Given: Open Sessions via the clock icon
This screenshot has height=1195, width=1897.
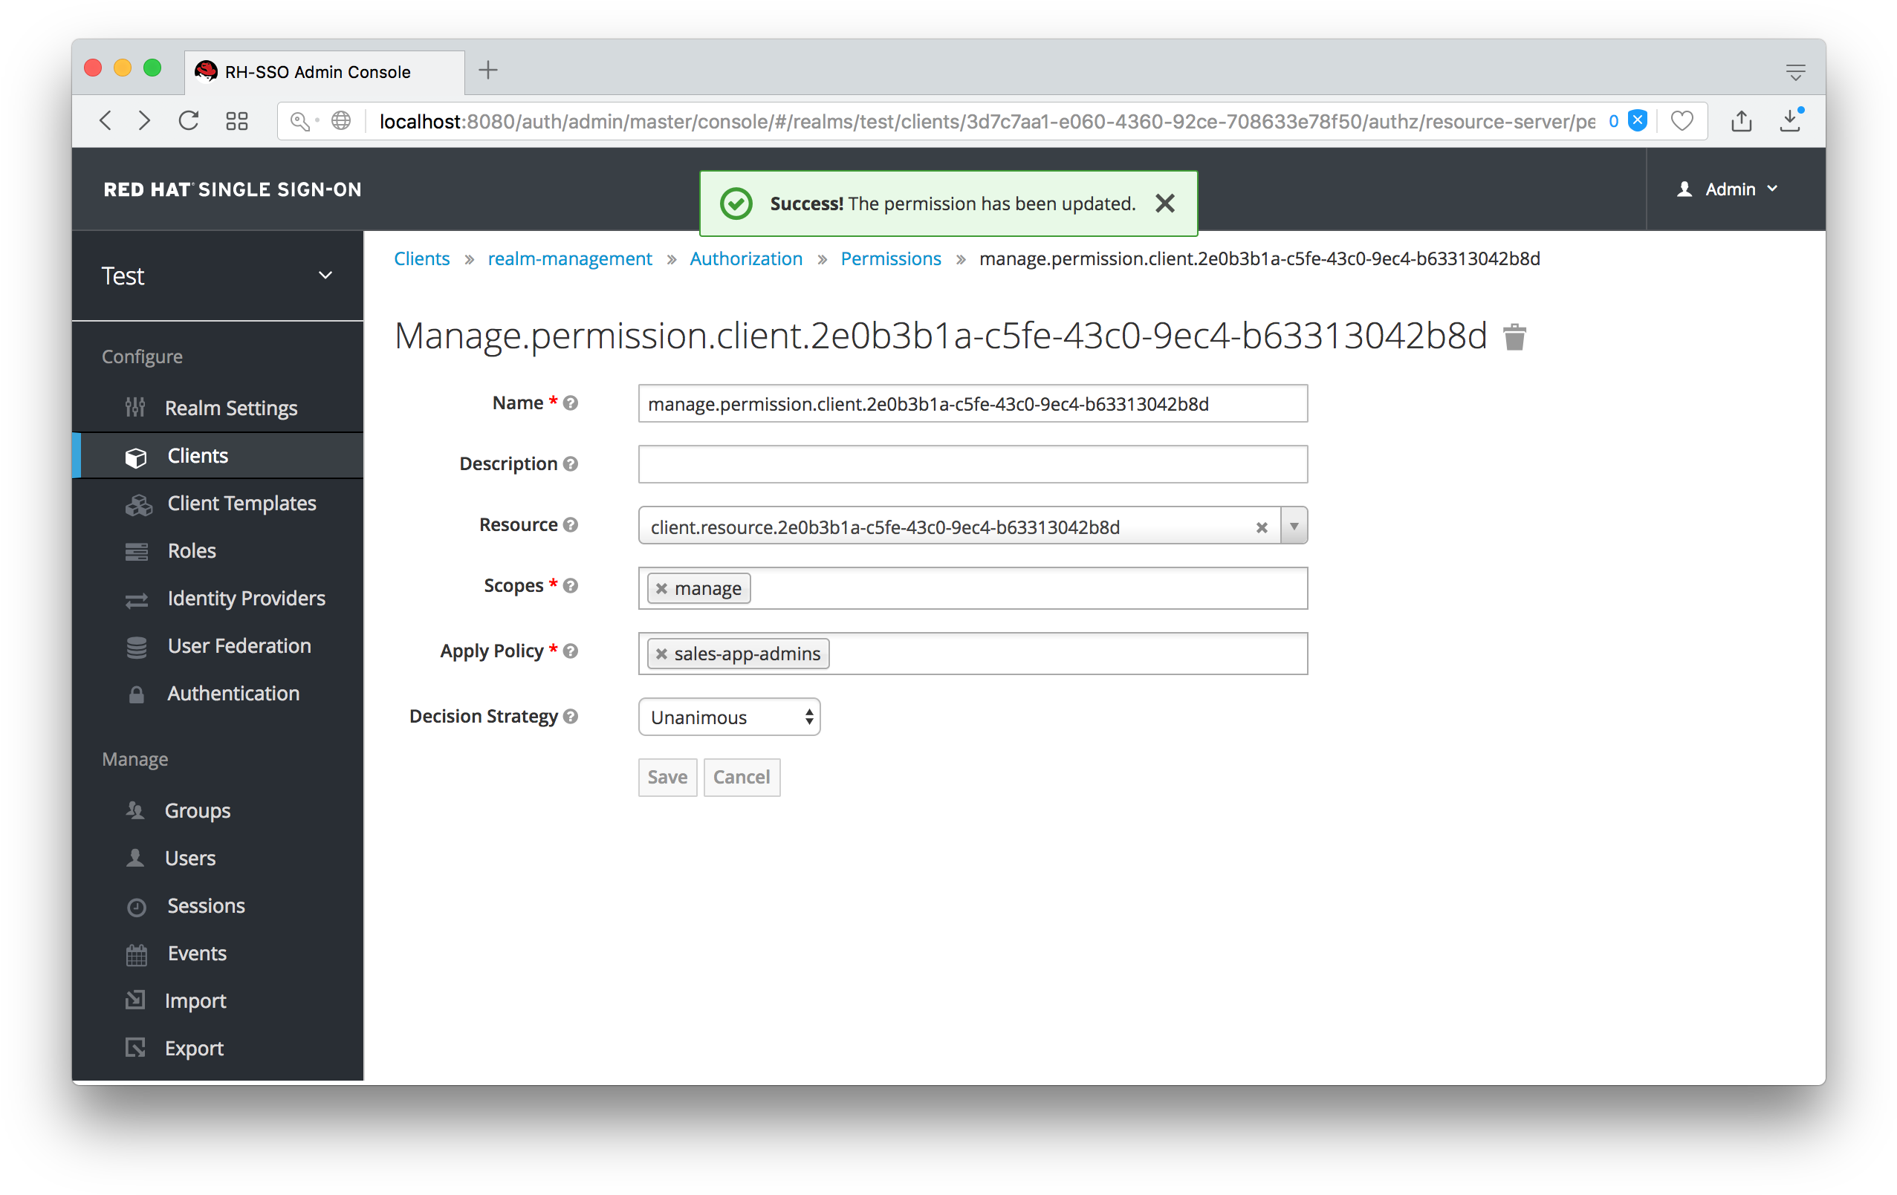Looking at the screenshot, I should (135, 906).
